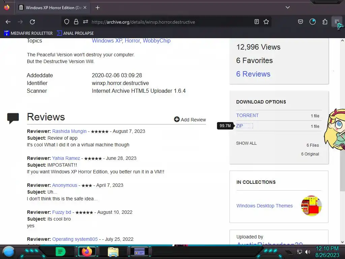The image size is (345, 259).
Task: Open reviewer Rashida Mungin profile
Action: coord(69,131)
